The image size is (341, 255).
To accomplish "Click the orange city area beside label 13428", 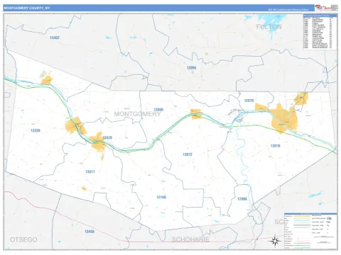I will [98, 142].
